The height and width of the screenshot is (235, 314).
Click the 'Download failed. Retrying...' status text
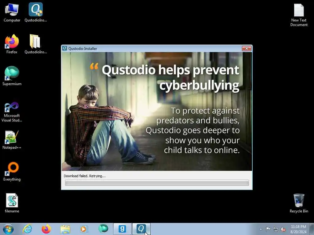[x=85, y=176]
